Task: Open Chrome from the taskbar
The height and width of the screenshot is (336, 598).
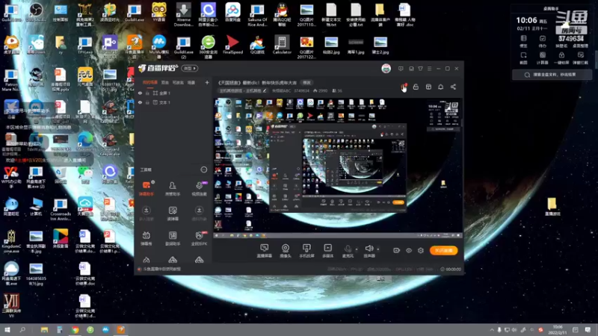Action: (75, 330)
